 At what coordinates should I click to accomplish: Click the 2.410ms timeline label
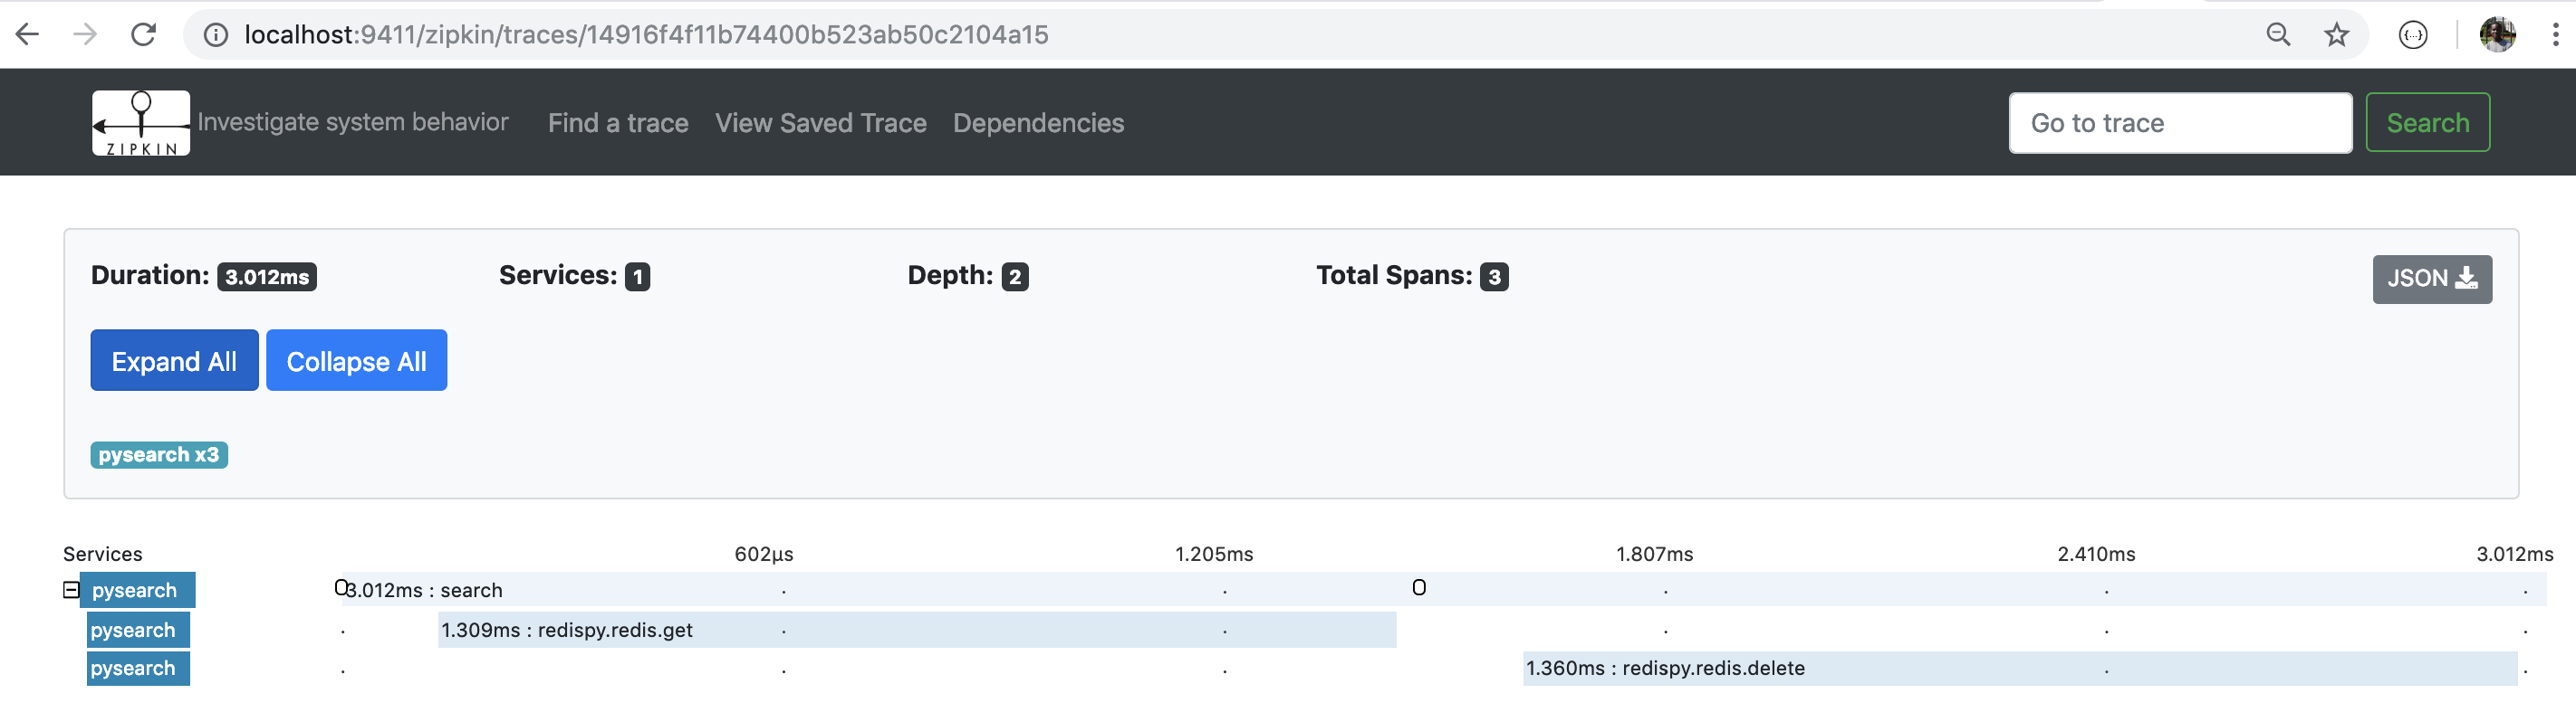pos(2096,555)
